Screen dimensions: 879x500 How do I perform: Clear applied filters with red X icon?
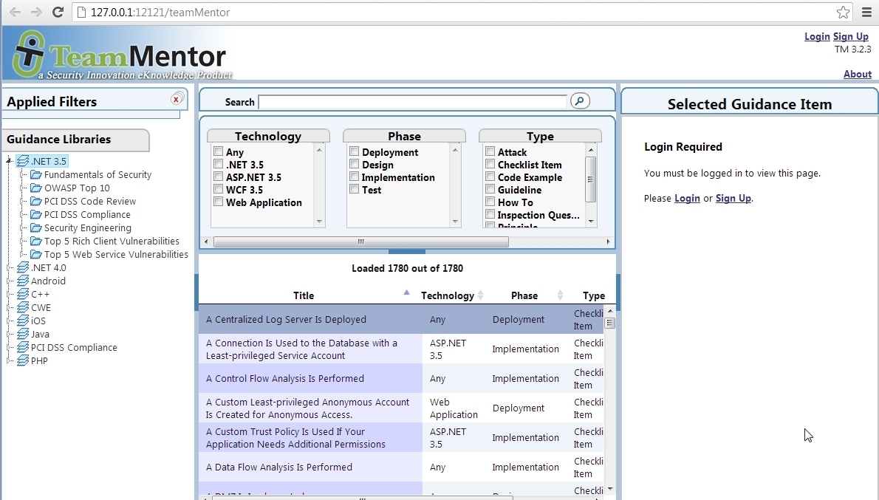tap(177, 99)
